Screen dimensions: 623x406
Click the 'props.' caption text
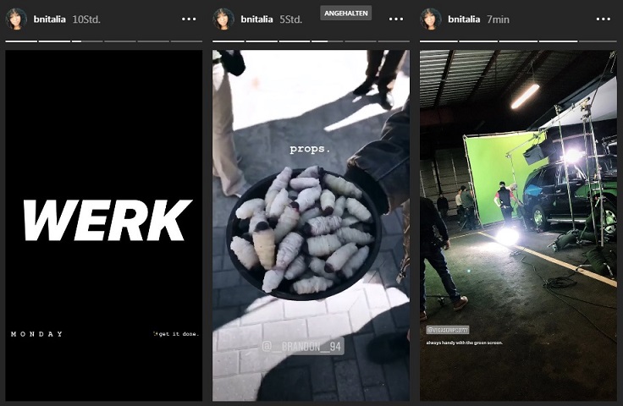310,149
